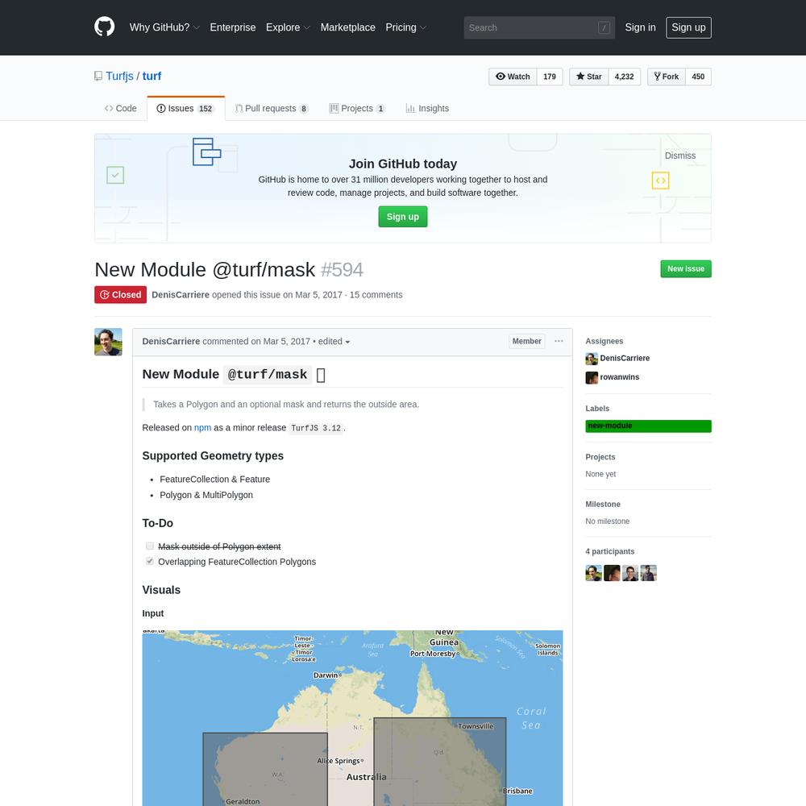Click the Input map image of Australia
Image resolution: width=806 pixels, height=806 pixels.
pos(353,718)
